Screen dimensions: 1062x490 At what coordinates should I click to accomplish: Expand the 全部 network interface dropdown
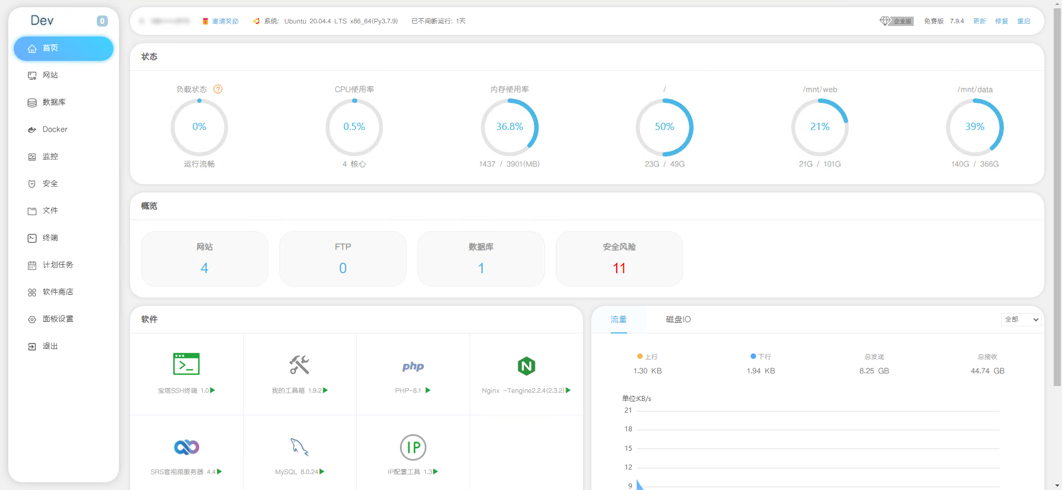[x=1021, y=320]
